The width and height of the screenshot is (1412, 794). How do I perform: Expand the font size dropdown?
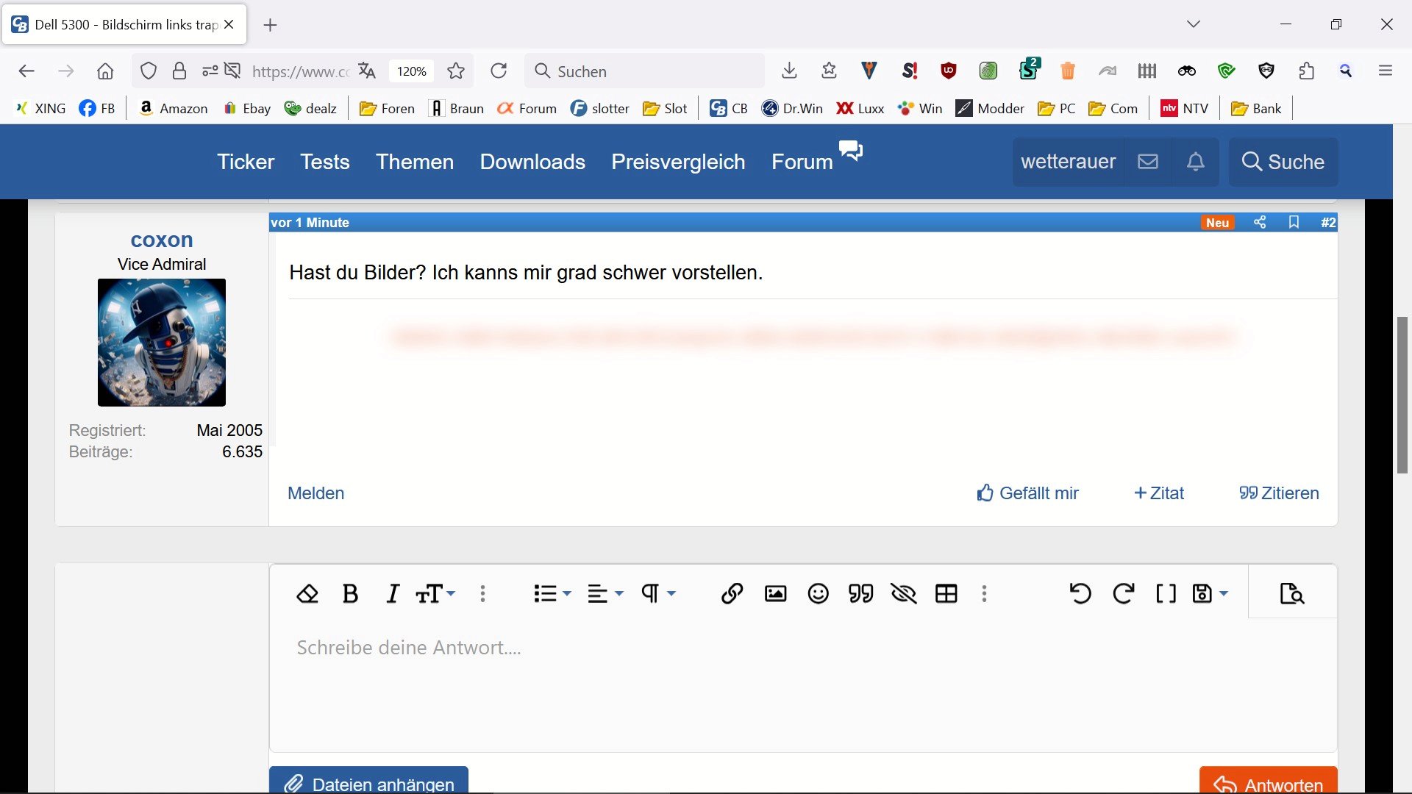[x=435, y=593]
